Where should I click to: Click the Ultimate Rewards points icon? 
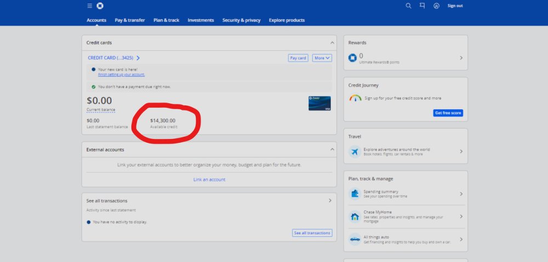tap(352, 58)
